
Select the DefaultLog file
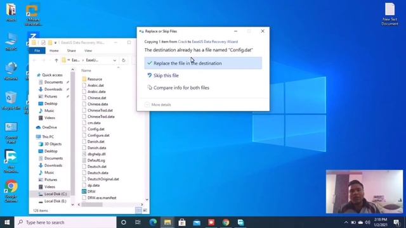pos(96,160)
